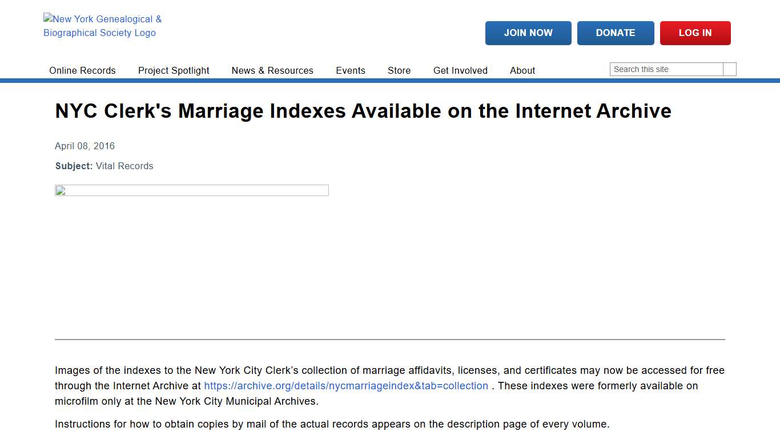
Task: Click the horizontal divider below the image
Action: [390, 340]
